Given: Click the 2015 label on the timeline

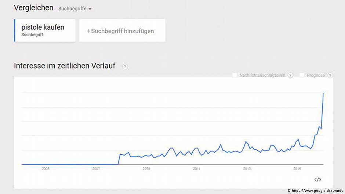Looking at the screenshot, I should point(297,169).
